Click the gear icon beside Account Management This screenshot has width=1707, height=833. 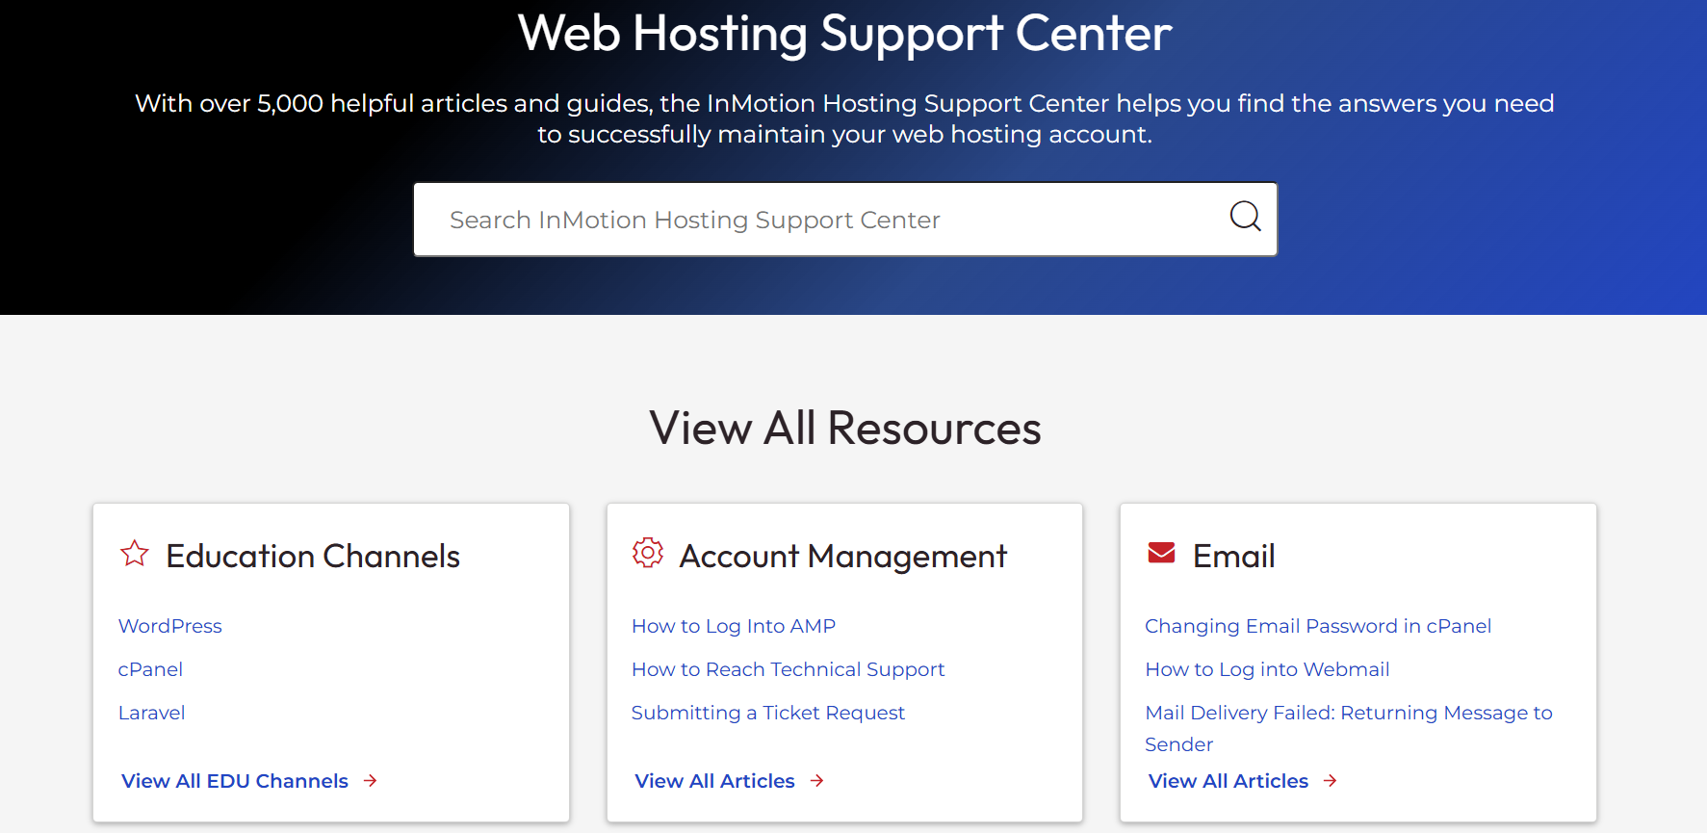click(x=648, y=553)
